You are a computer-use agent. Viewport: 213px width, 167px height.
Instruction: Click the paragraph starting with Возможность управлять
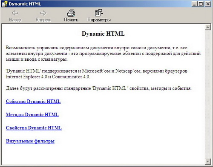[103, 54]
